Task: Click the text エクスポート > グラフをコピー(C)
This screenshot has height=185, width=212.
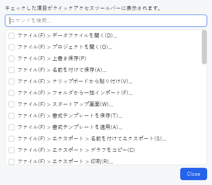Action: 94,150
